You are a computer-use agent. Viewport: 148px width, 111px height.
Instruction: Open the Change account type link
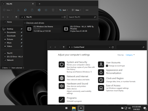[117, 66]
